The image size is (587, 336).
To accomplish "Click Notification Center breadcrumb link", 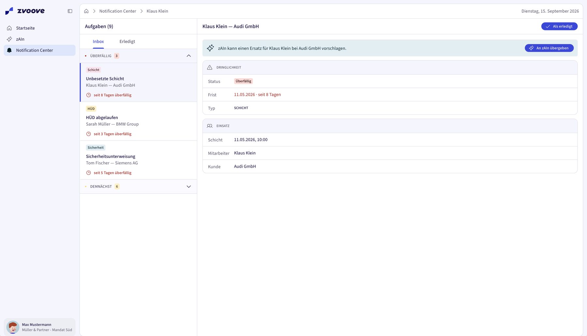I will pos(118,11).
